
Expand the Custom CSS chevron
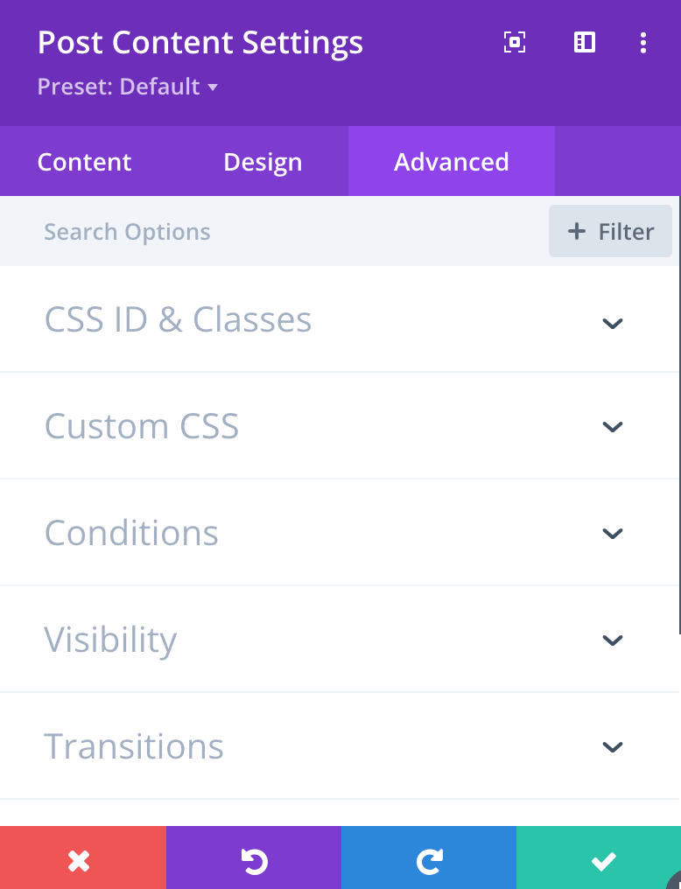(x=612, y=427)
